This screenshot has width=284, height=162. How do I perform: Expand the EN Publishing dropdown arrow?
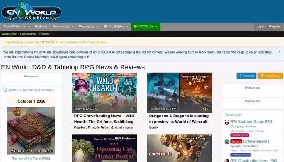coord(127,27)
